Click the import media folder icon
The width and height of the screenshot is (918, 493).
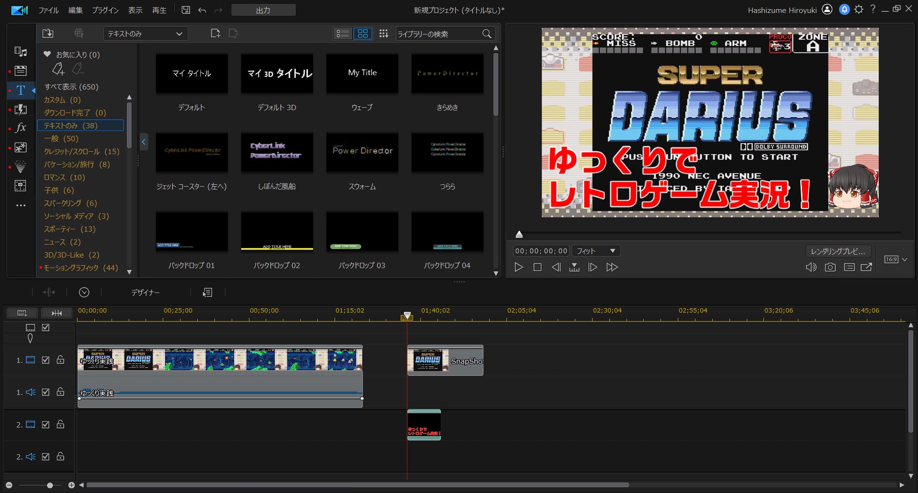click(48, 34)
